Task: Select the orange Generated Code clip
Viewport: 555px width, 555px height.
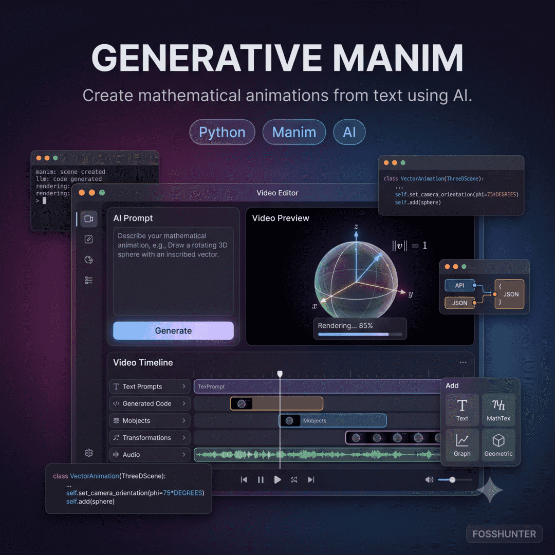Action: point(276,403)
